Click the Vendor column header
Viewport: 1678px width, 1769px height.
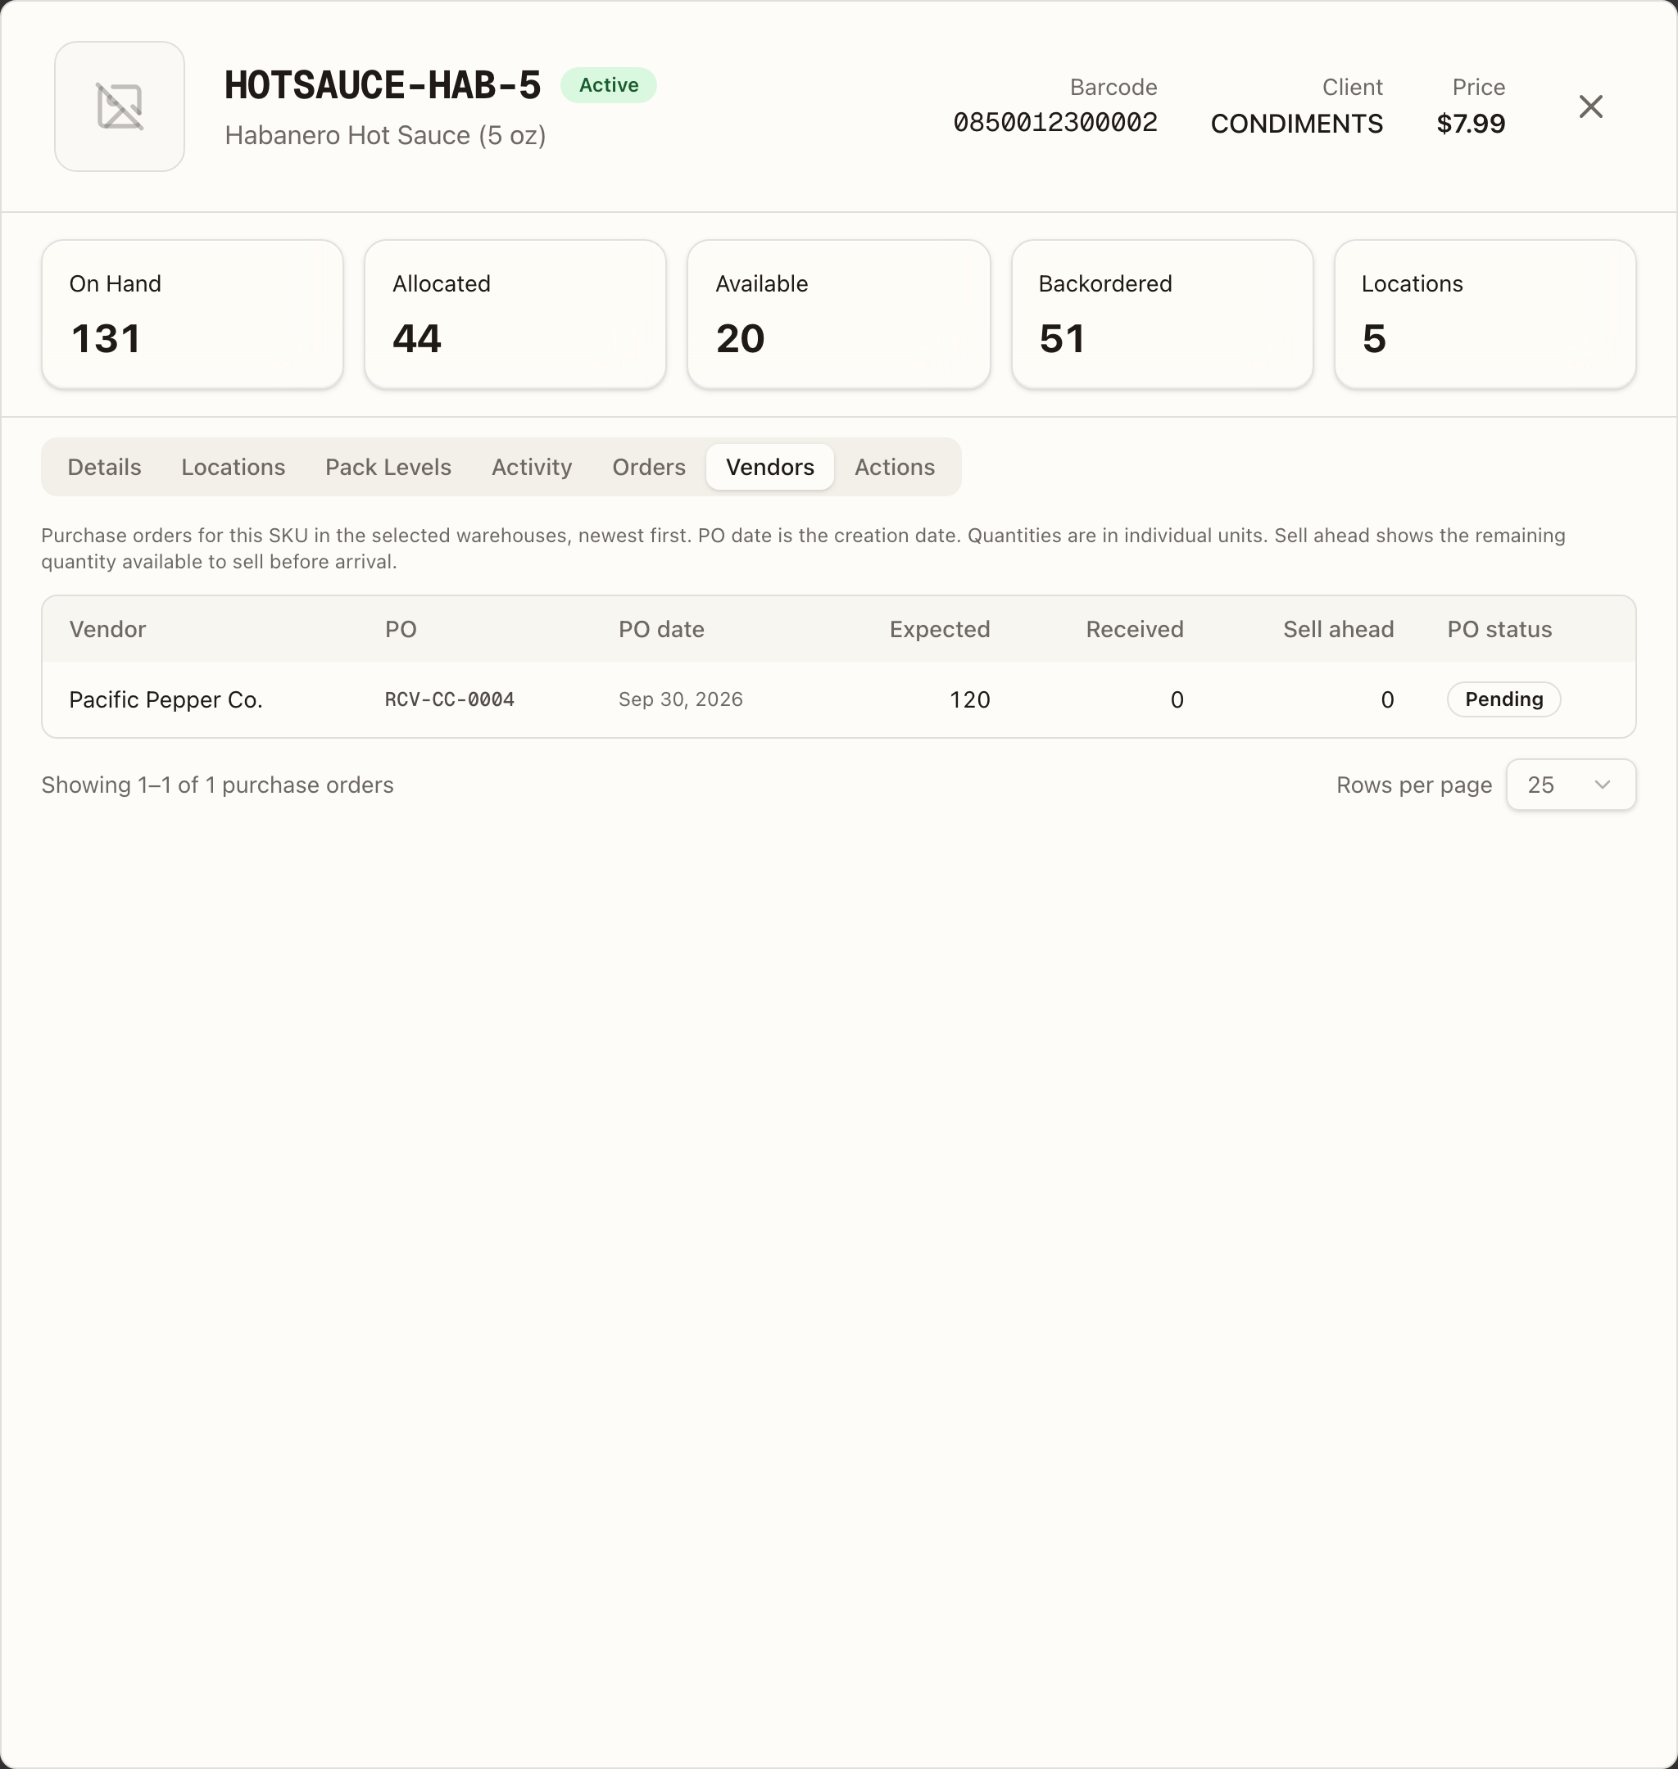(x=107, y=629)
